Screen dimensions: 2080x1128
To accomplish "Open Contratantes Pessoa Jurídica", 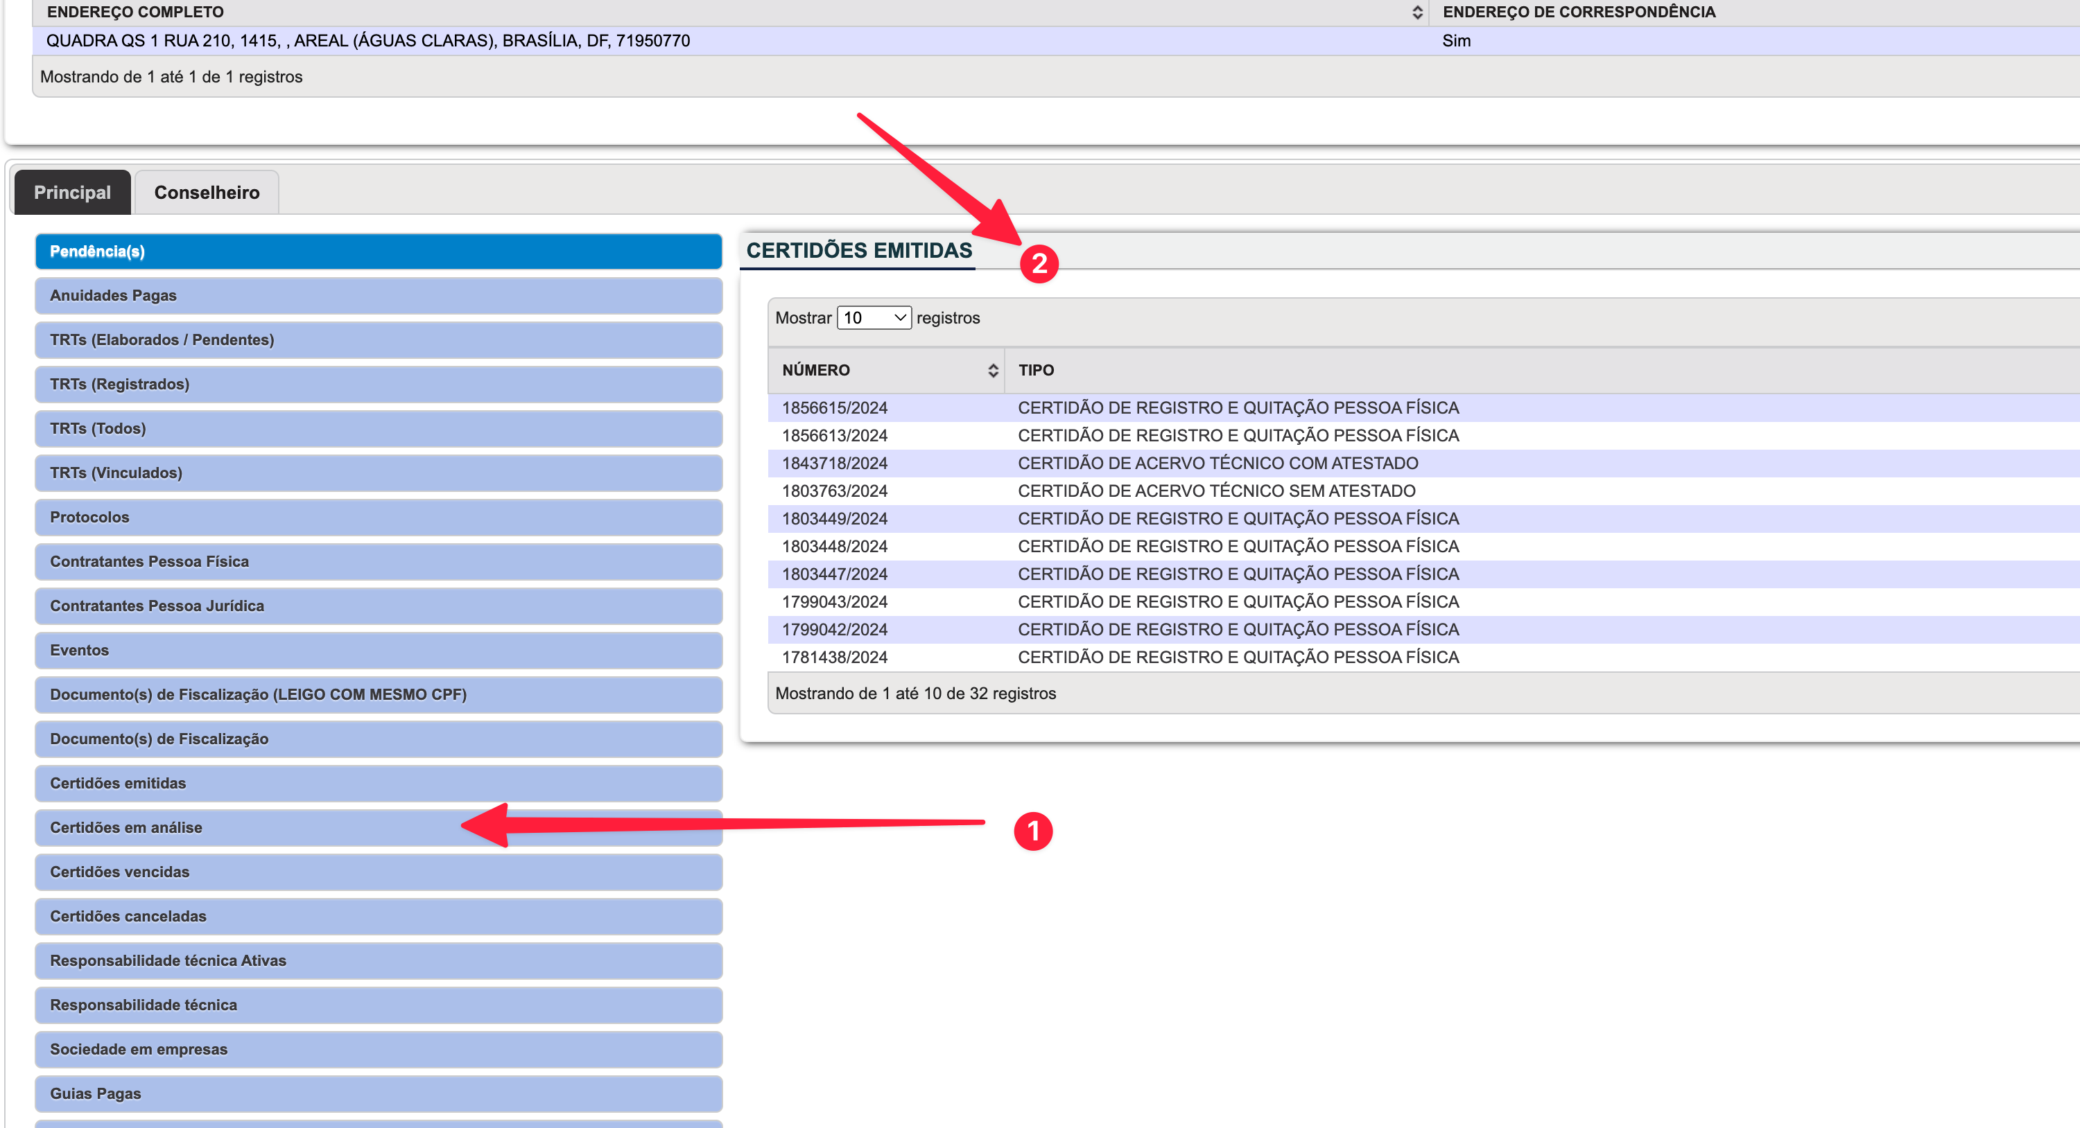I will tap(378, 606).
